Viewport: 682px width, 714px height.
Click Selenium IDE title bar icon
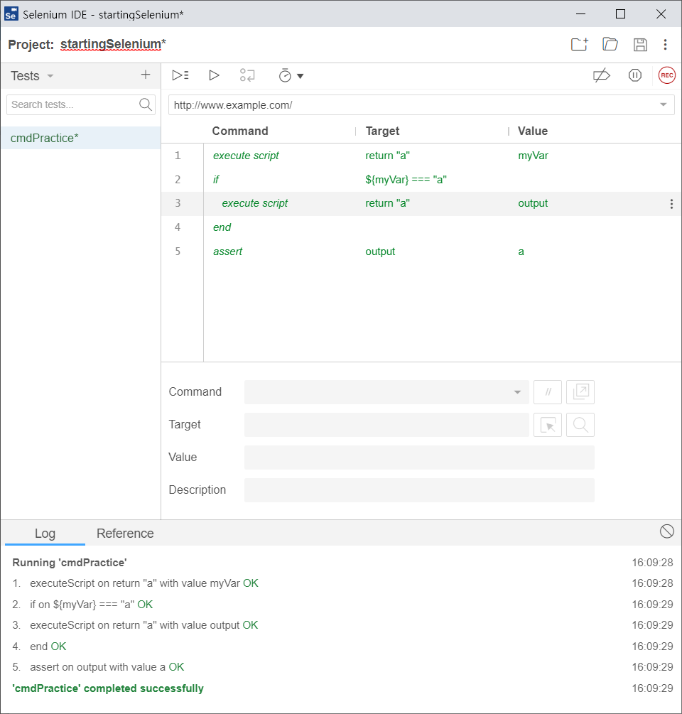coord(11,14)
